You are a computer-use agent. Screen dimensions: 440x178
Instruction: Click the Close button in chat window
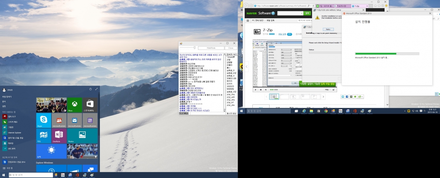pos(230,48)
